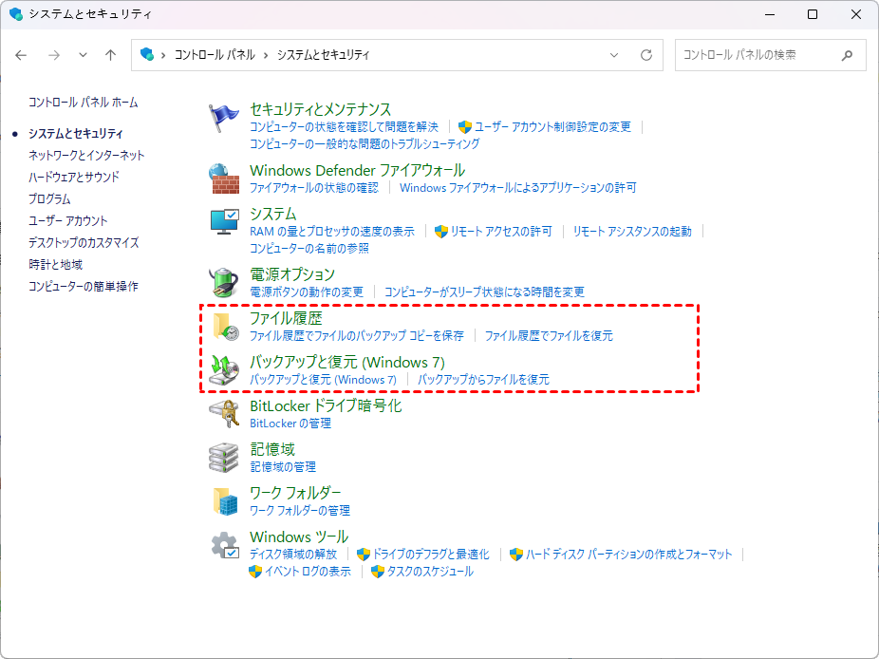Viewport: 879px width, 659px height.
Task: Click the Windows Tools gear icon
Action: (x=224, y=545)
